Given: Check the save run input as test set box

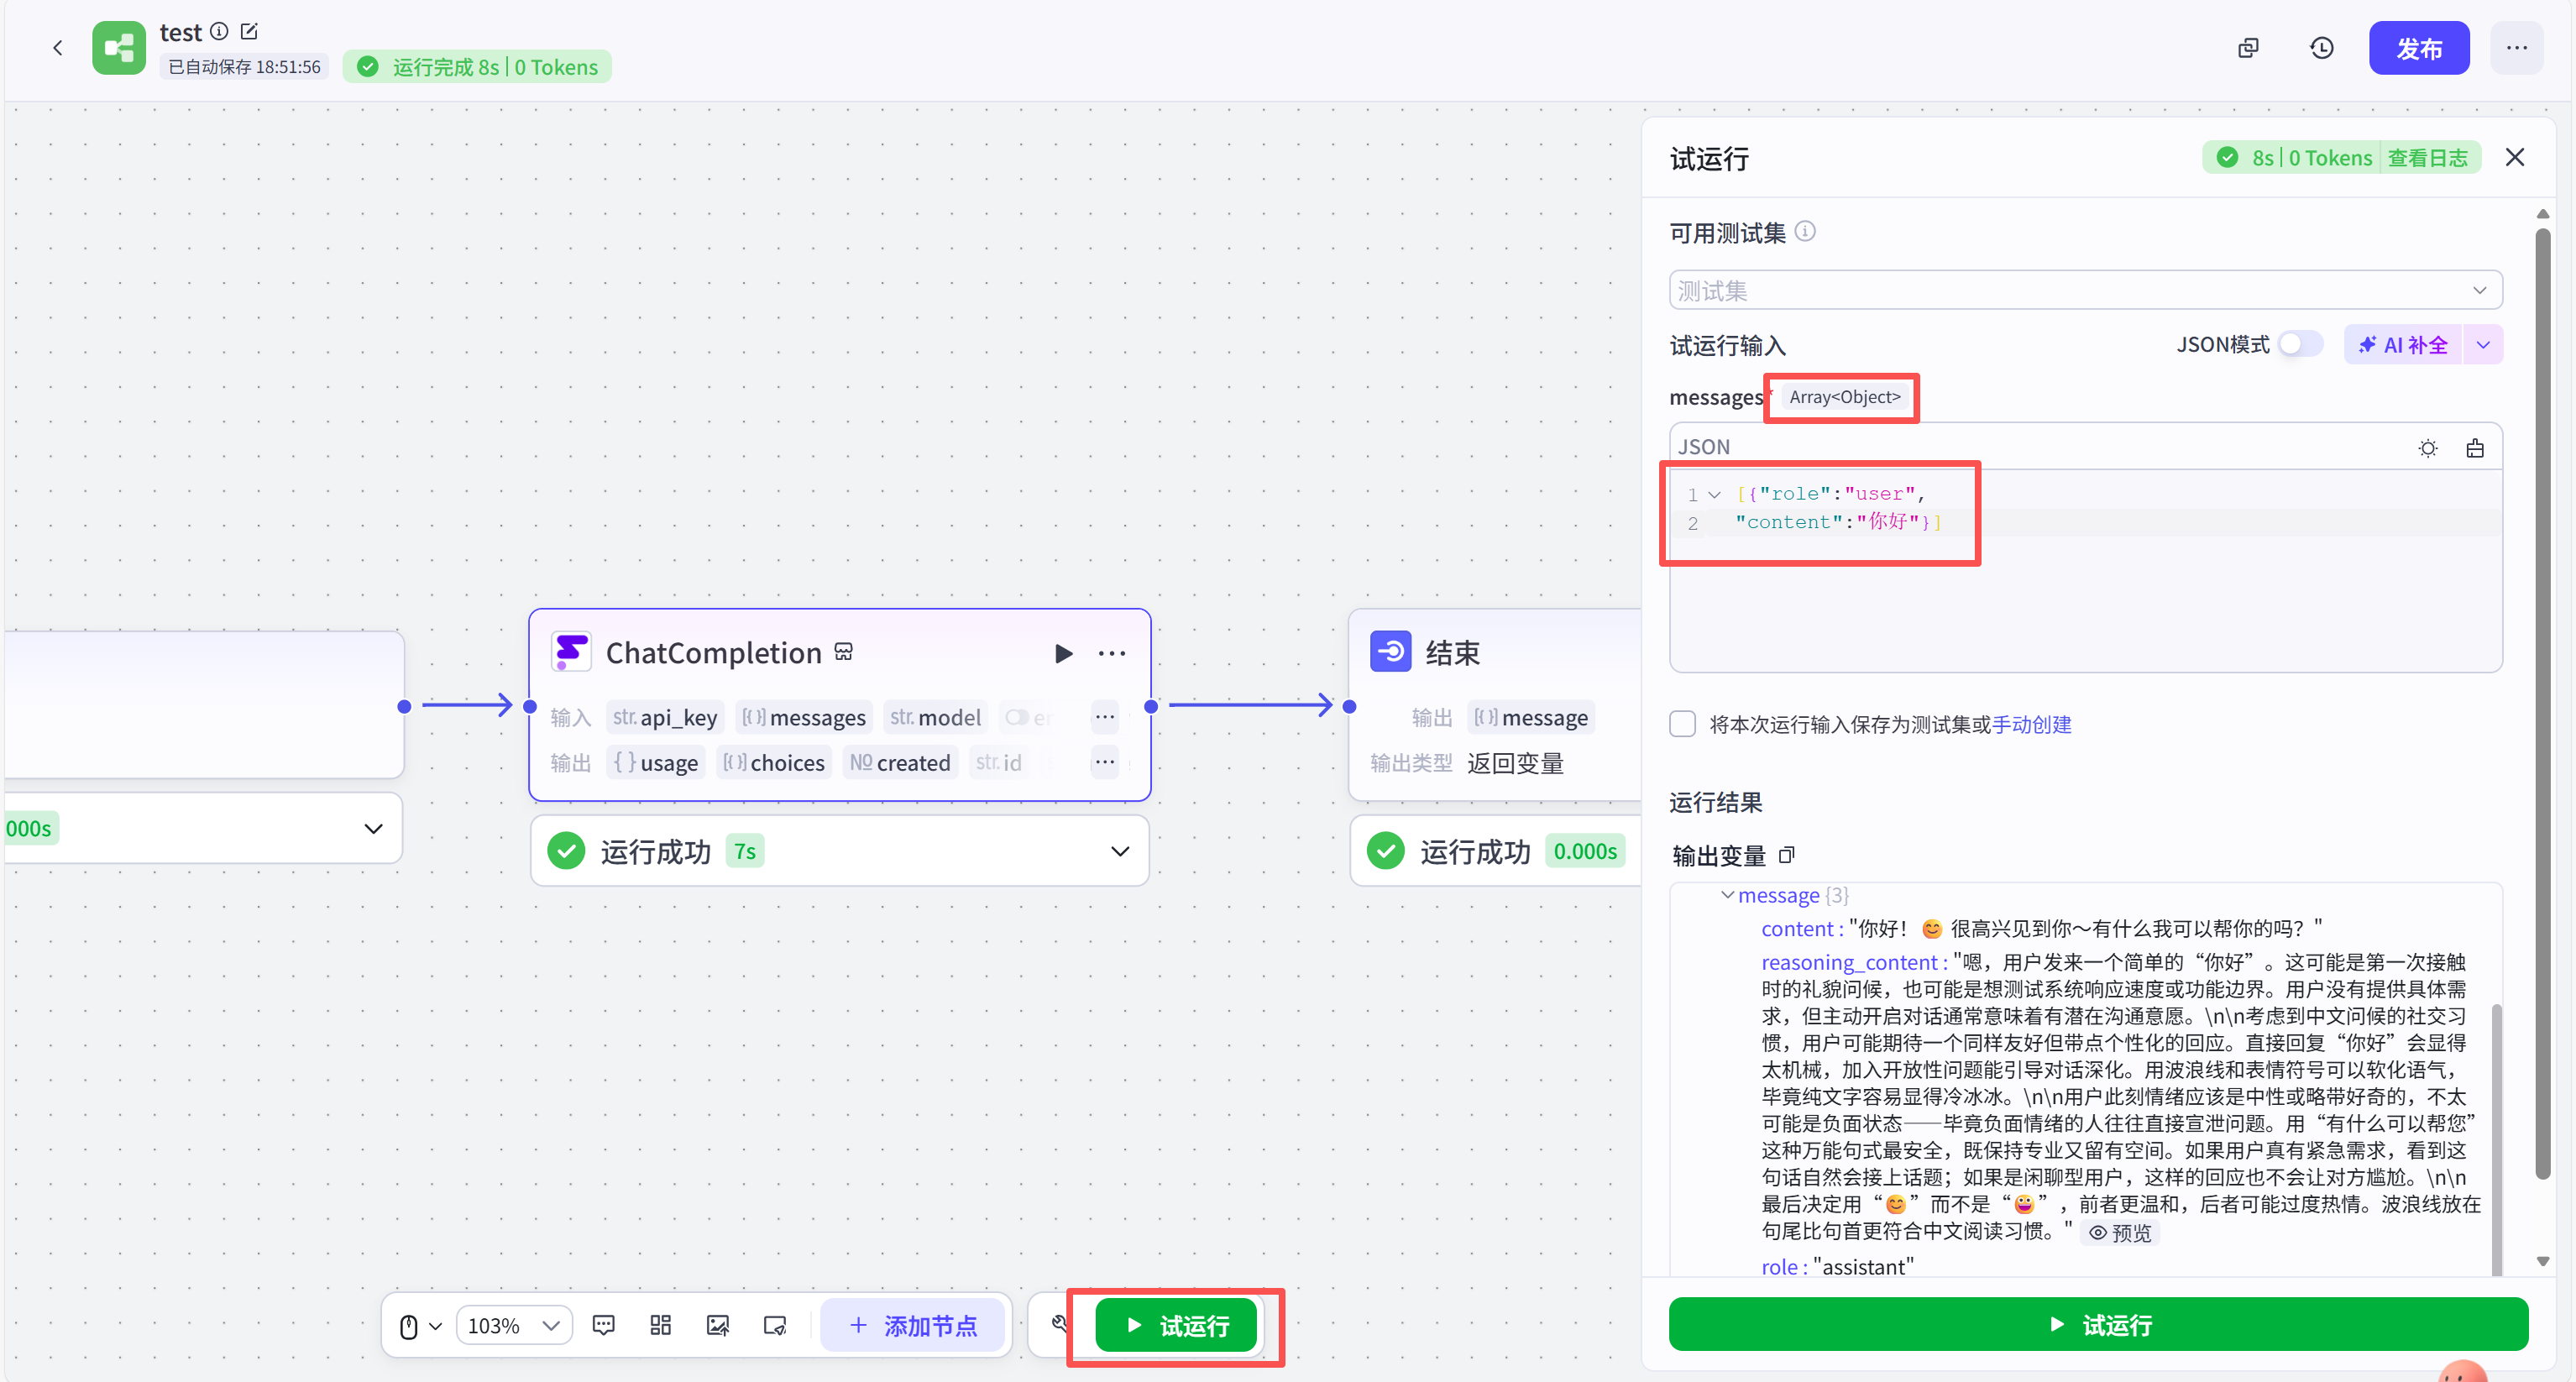Looking at the screenshot, I should click(1683, 724).
